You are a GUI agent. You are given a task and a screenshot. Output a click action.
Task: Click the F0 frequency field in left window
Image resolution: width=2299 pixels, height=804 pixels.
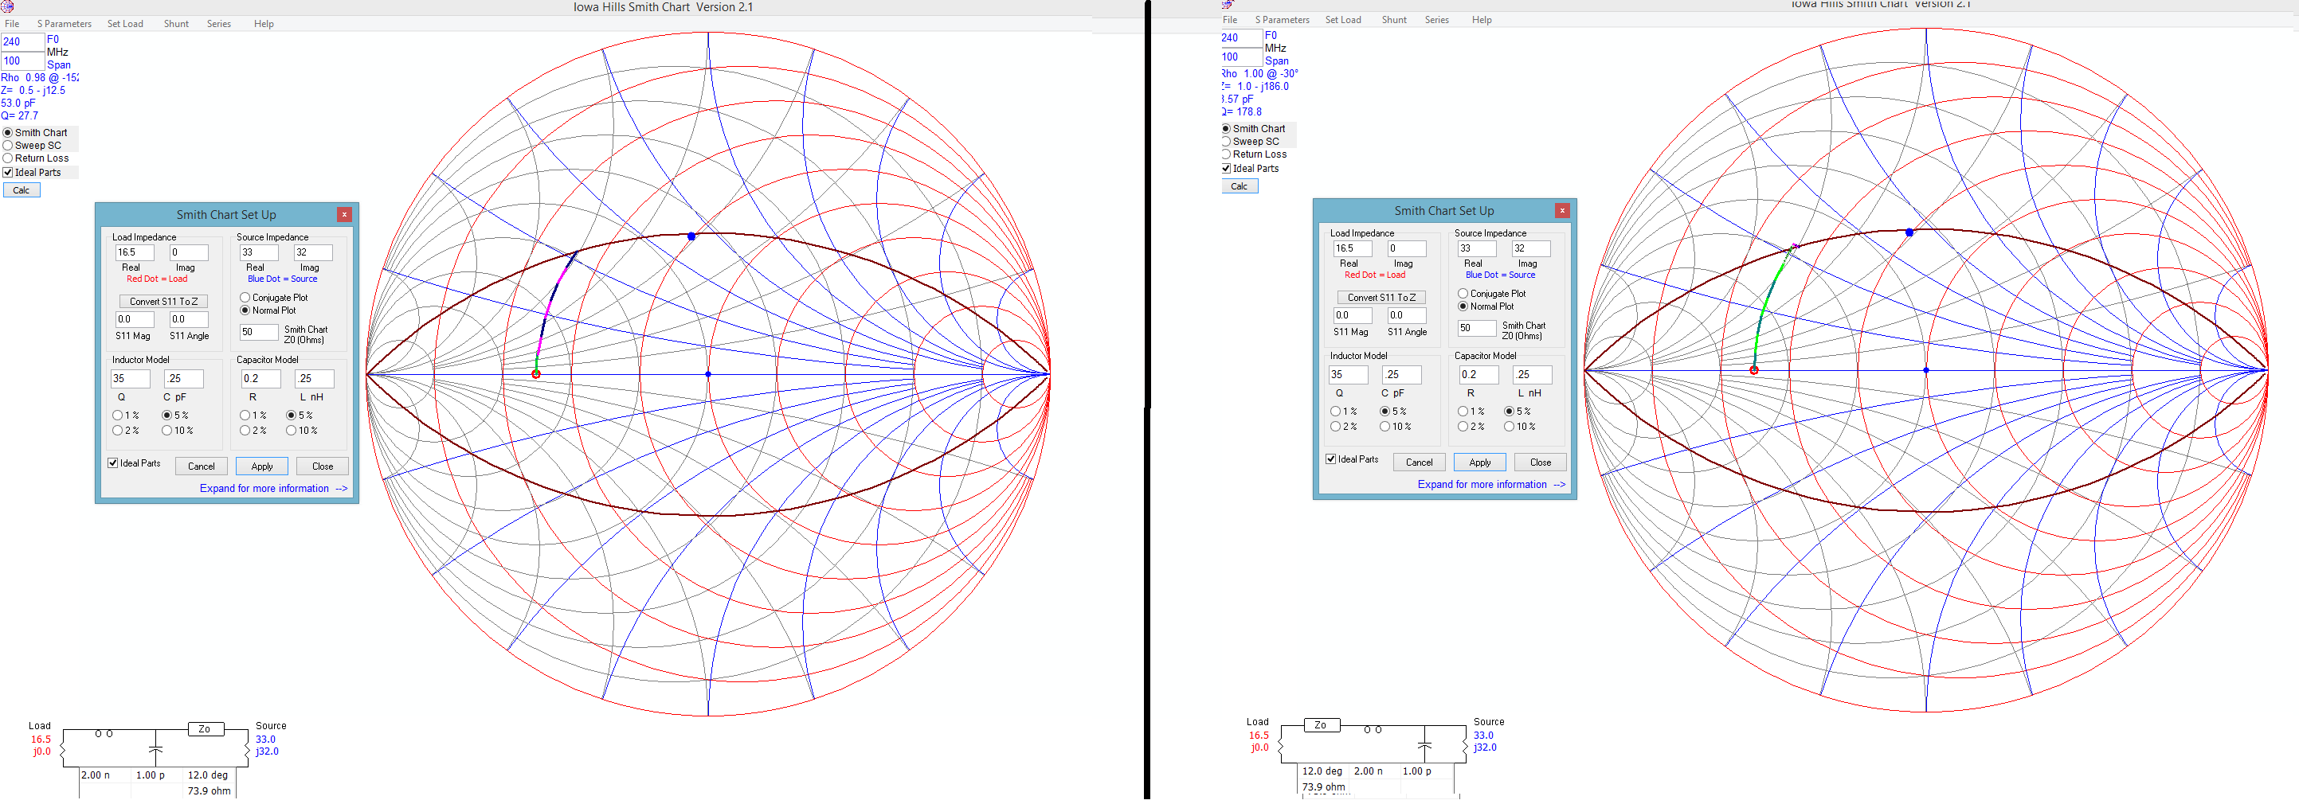(22, 42)
